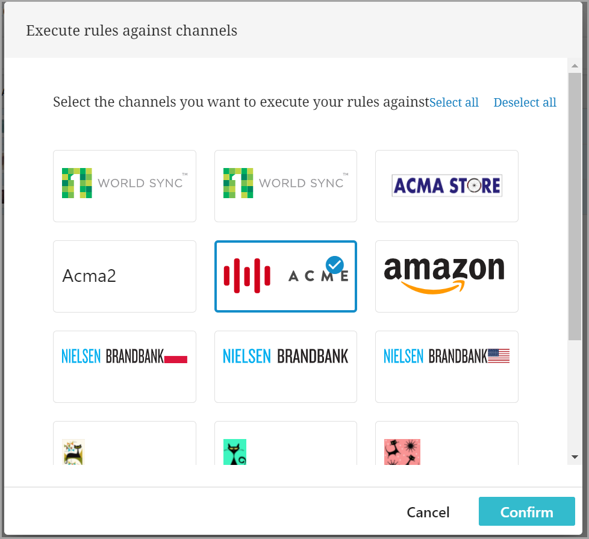Choose the ACMA STORE channel logo
This screenshot has width=589, height=539.
(x=446, y=185)
